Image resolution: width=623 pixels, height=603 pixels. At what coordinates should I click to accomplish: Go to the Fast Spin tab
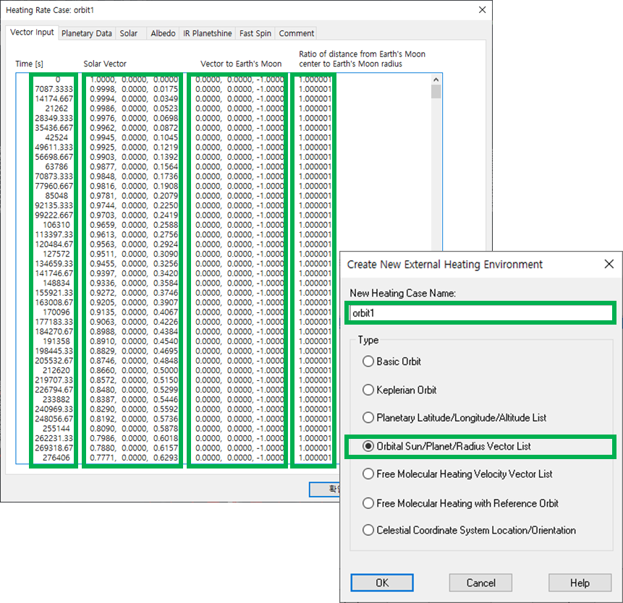tap(255, 33)
